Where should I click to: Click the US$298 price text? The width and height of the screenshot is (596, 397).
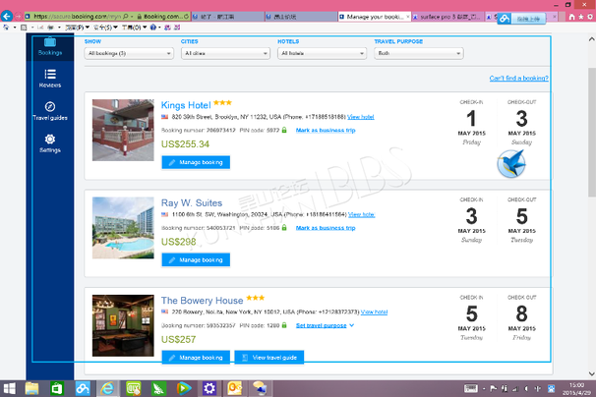pyautogui.click(x=178, y=242)
